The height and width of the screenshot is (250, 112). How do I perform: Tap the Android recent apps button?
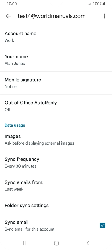25,243
